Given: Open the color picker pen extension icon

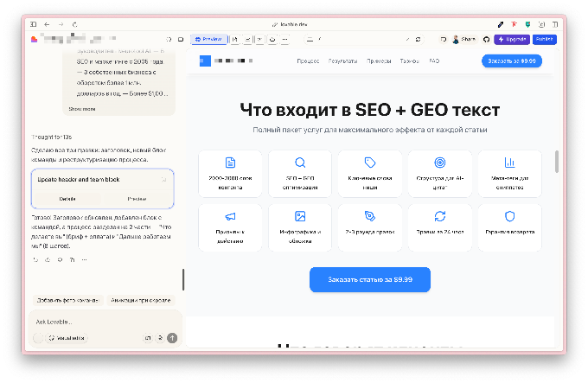Looking at the screenshot, I should pos(501,24).
